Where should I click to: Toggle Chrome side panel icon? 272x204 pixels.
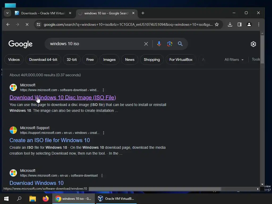(x=239, y=24)
